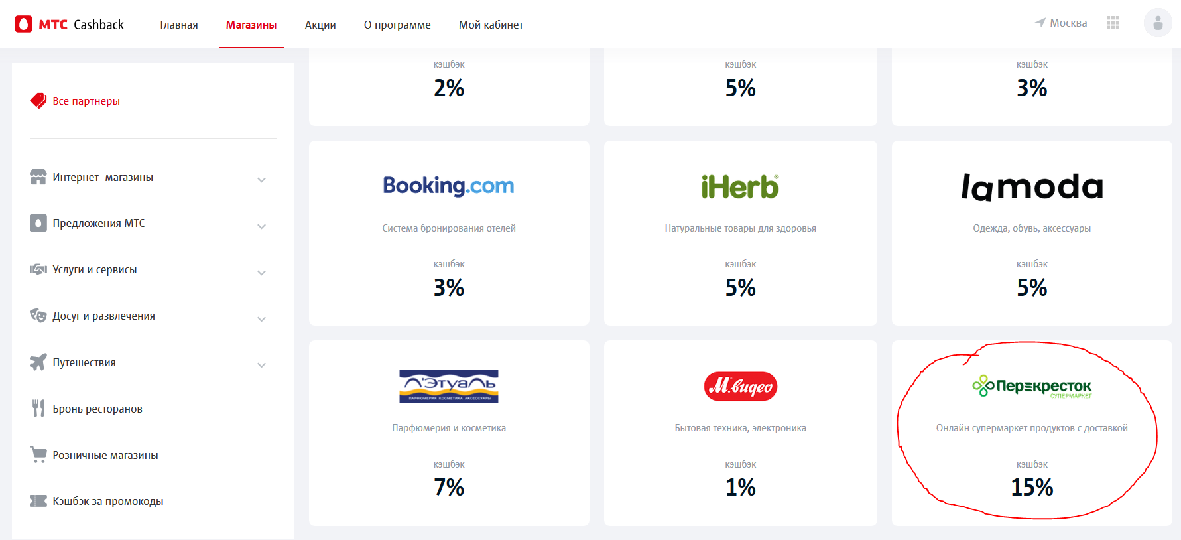Image resolution: width=1181 pixels, height=540 pixels.
Task: Select the airplane icon for Путешествия
Action: pyautogui.click(x=38, y=362)
